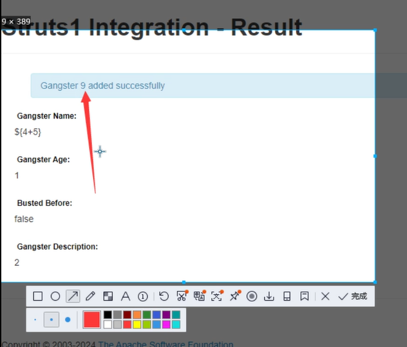
Task: Pick the black color swatch
Action: (x=108, y=315)
